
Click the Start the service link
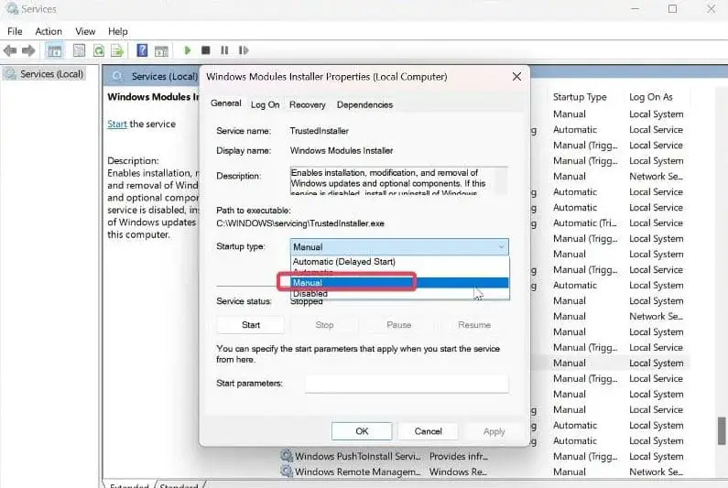[x=117, y=124]
